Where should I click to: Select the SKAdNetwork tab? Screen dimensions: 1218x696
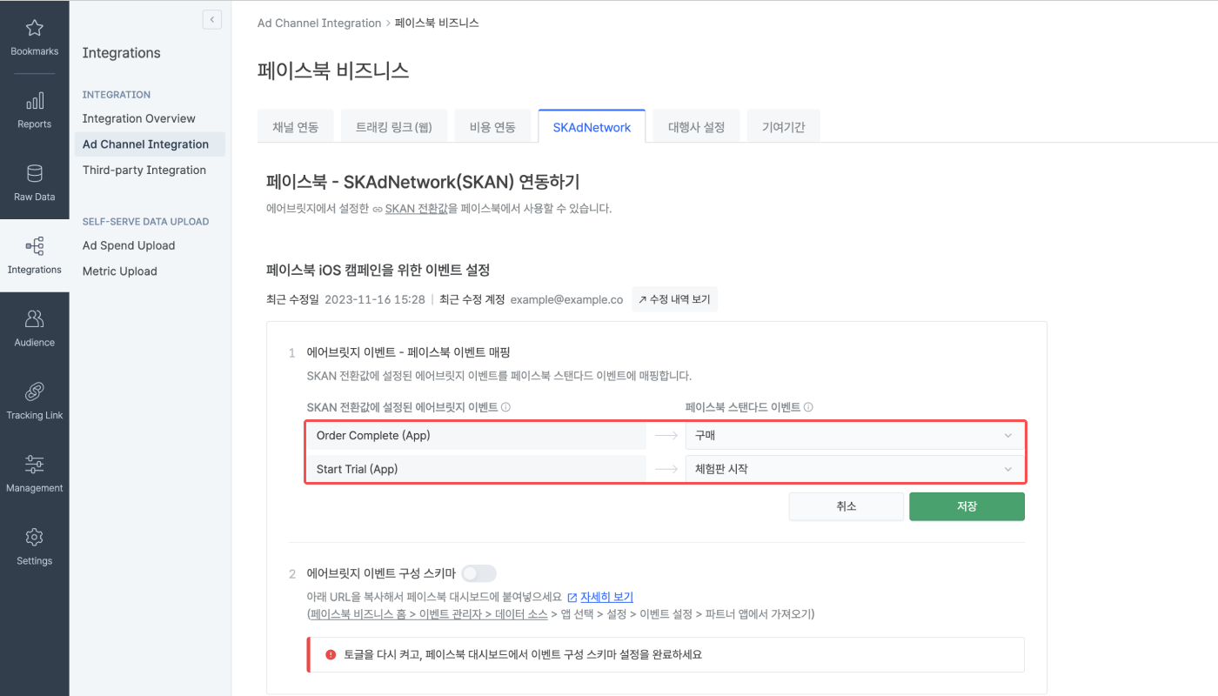[592, 127]
